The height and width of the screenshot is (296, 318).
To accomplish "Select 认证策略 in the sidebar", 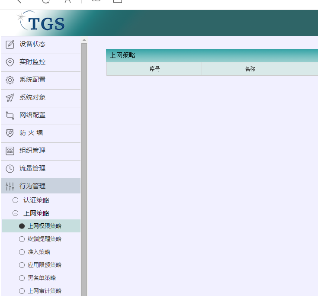I will (36, 200).
